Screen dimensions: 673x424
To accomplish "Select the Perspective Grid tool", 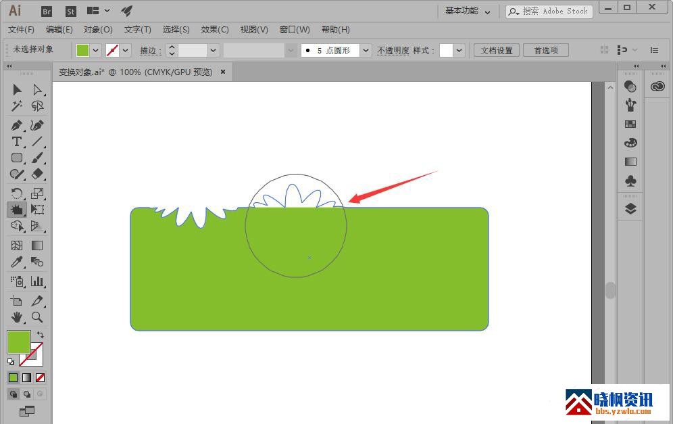I will (37, 226).
